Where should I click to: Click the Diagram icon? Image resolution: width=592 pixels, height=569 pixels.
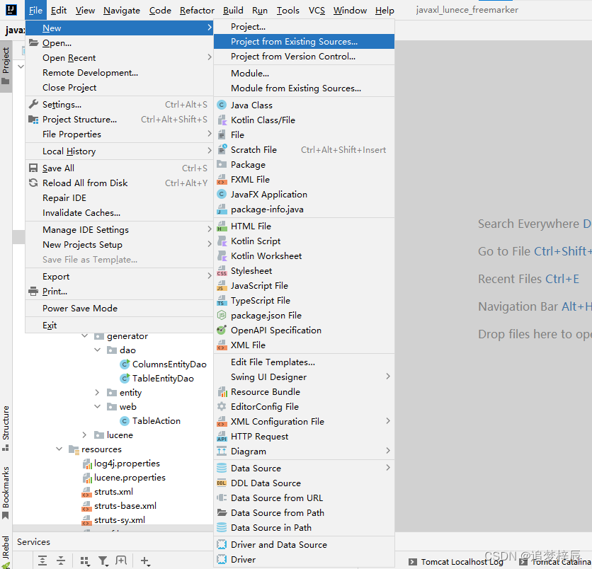222,452
